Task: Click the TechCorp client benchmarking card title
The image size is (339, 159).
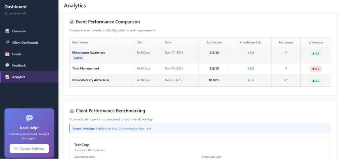Action: click(82, 145)
